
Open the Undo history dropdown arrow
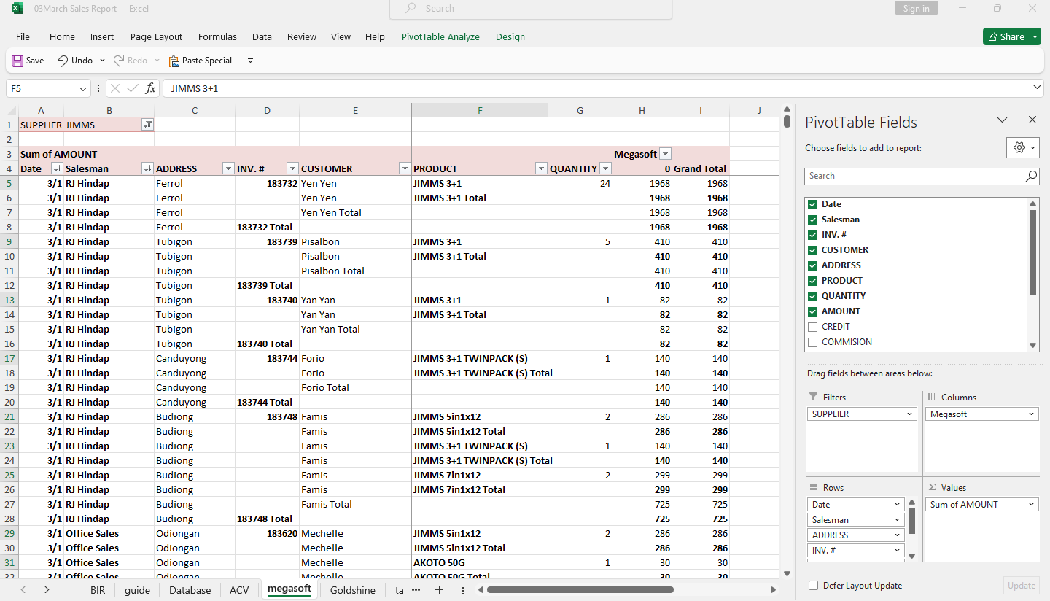102,61
